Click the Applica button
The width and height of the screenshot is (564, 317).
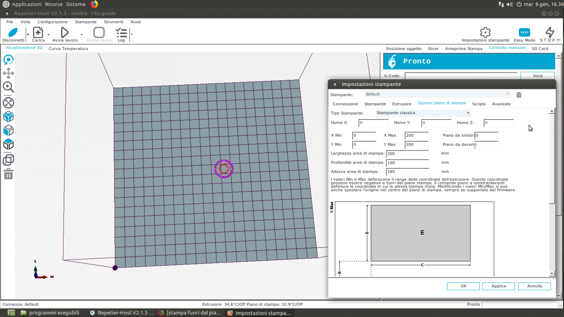[x=499, y=286]
